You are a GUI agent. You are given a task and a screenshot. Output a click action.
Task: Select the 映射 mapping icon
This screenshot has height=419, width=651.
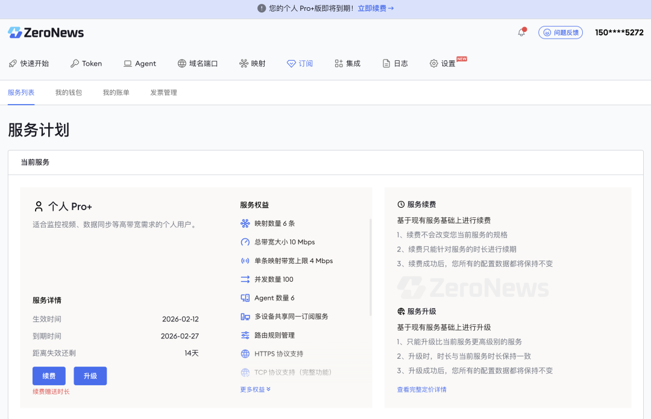point(243,63)
